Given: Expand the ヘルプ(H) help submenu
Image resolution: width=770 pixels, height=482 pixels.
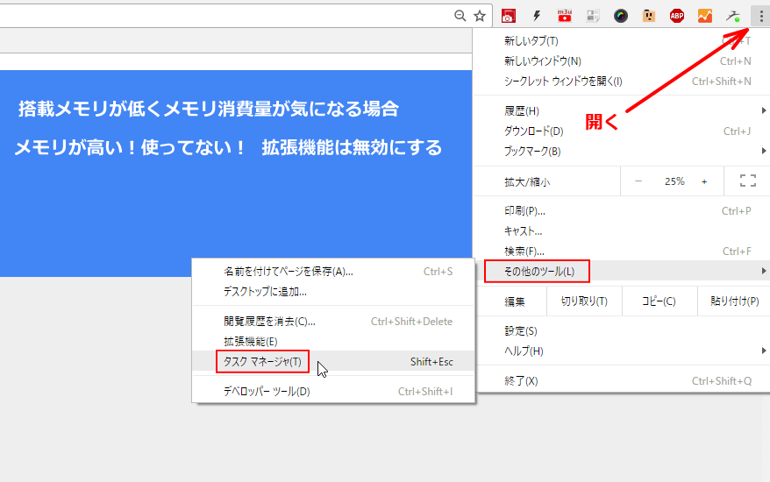Looking at the screenshot, I should pos(621,351).
